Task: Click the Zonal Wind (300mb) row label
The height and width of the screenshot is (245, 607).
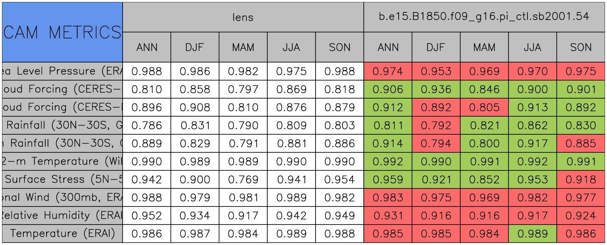Action: pyautogui.click(x=62, y=197)
